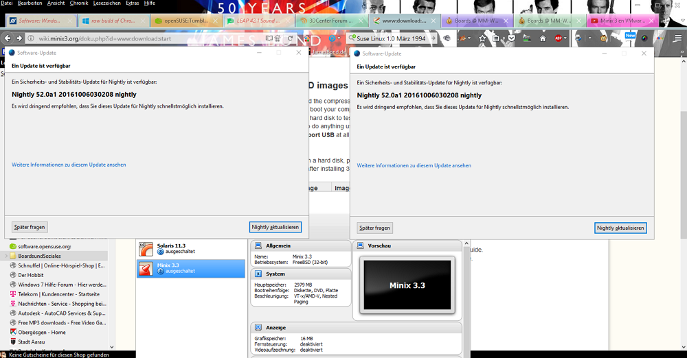
Task: Open the eBay toolbar icon
Action: coord(660,38)
